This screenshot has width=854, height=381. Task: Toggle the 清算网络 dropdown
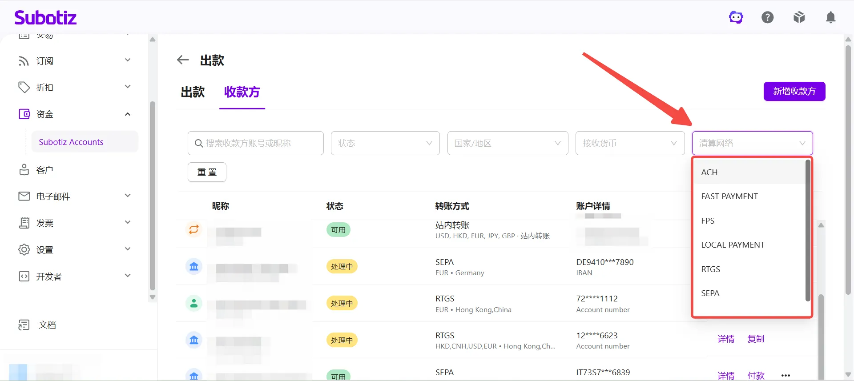coord(752,143)
